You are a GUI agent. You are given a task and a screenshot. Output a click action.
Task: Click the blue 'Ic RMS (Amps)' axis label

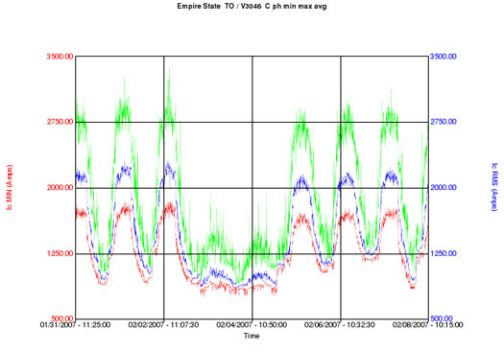494,187
